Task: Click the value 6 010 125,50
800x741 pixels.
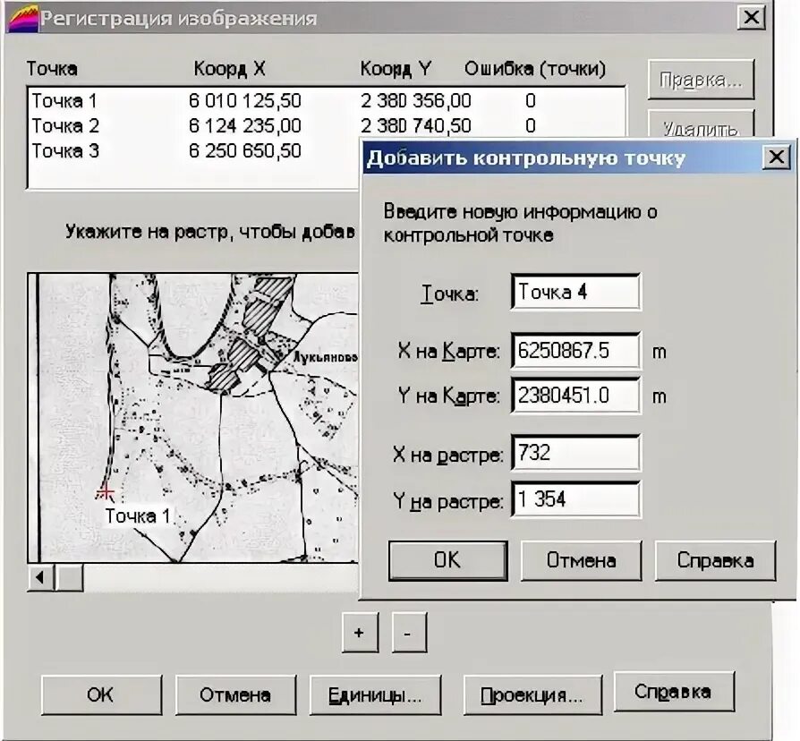Action: pyautogui.click(x=245, y=100)
